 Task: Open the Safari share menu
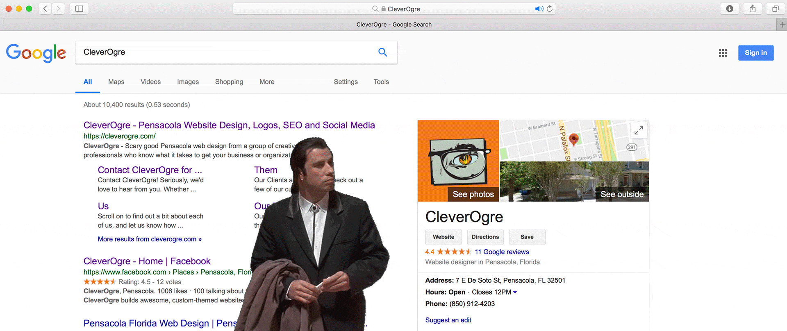(x=753, y=9)
